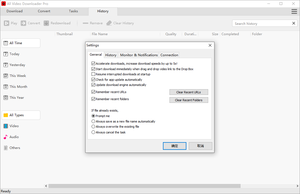The height and width of the screenshot is (194, 300).
Task: Confirm settings with the 确定 button
Action: [174, 146]
